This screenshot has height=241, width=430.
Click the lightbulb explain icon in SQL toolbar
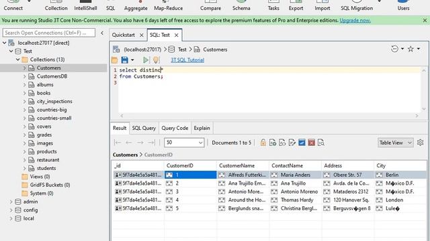tap(156, 60)
